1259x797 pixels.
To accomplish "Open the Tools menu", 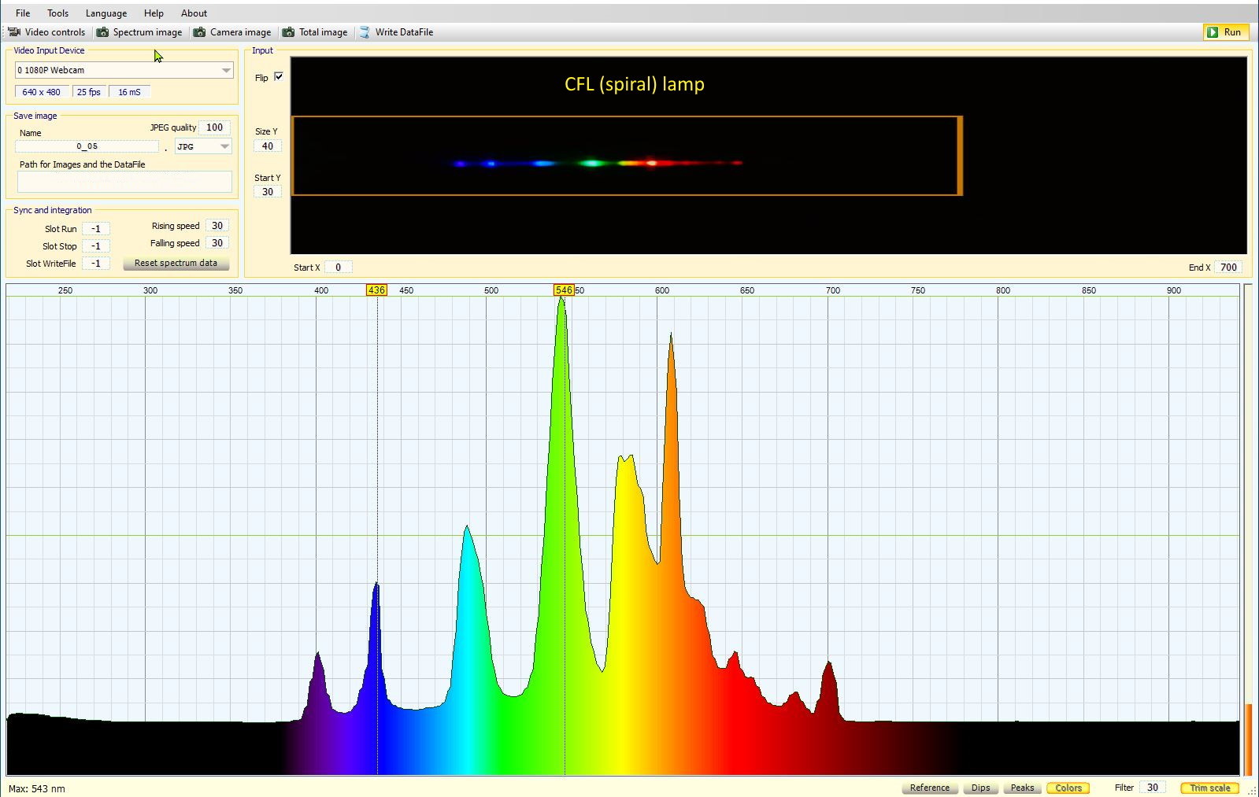I will pyautogui.click(x=57, y=13).
